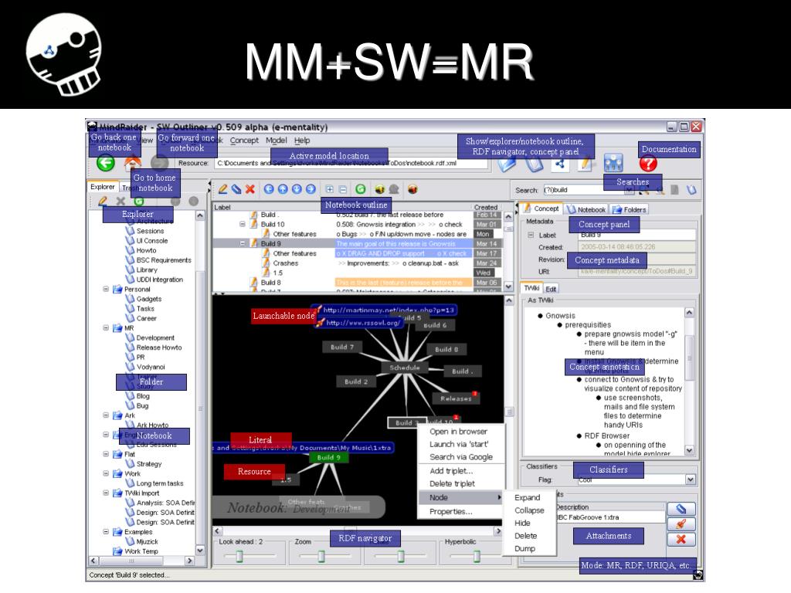Click the gray forward arrow icon

[159, 162]
